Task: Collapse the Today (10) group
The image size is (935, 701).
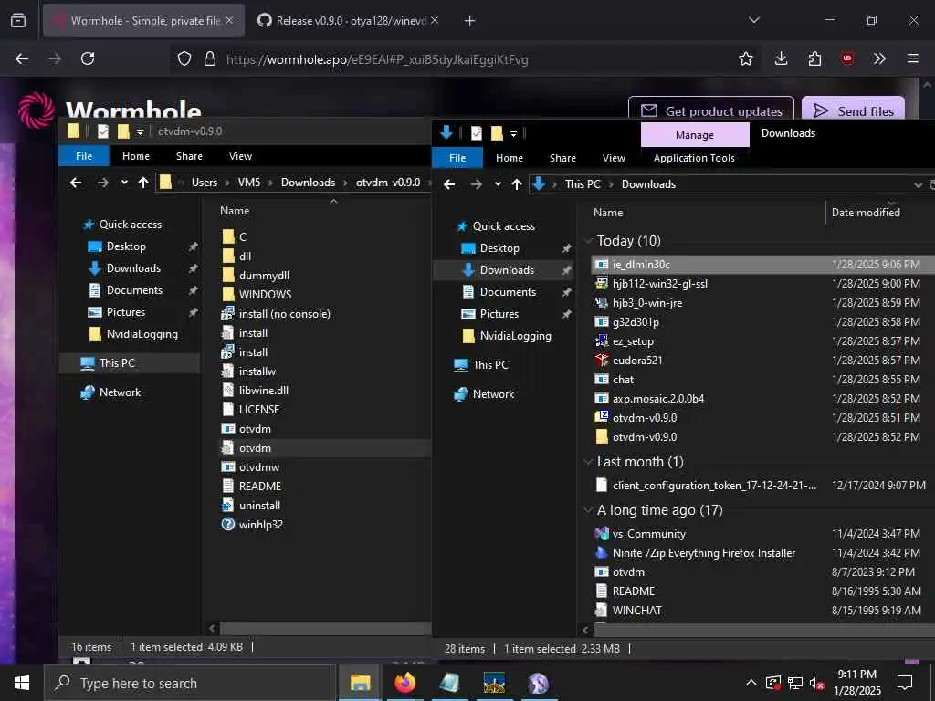Action: 589,241
